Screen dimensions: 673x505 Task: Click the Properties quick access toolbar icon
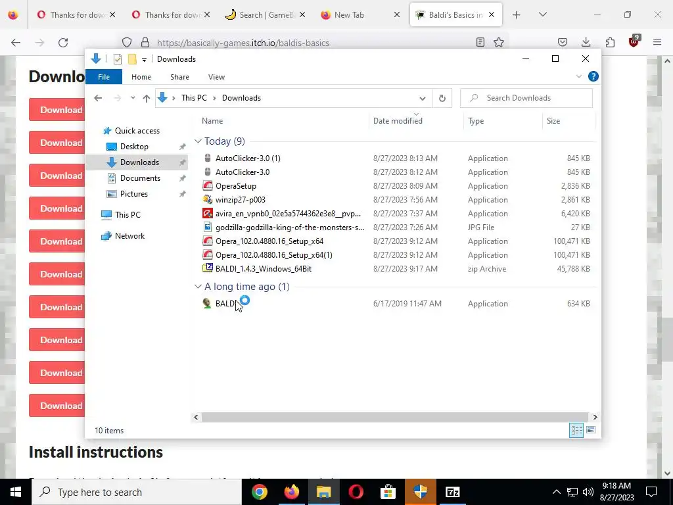click(117, 59)
